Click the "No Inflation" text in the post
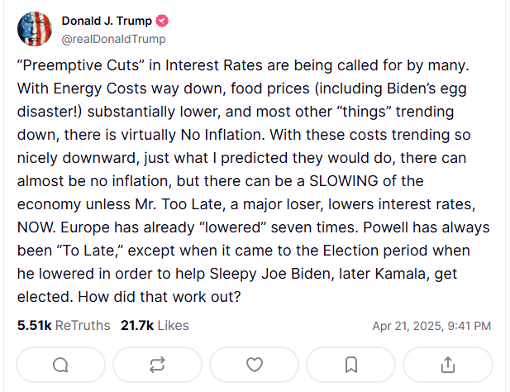The width and height of the screenshot is (510, 392). tap(223, 135)
